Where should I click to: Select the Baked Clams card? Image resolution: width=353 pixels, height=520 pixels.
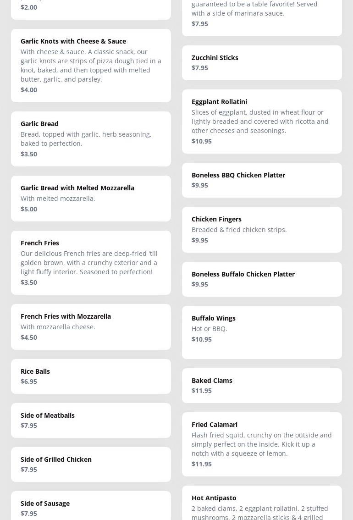(262, 385)
